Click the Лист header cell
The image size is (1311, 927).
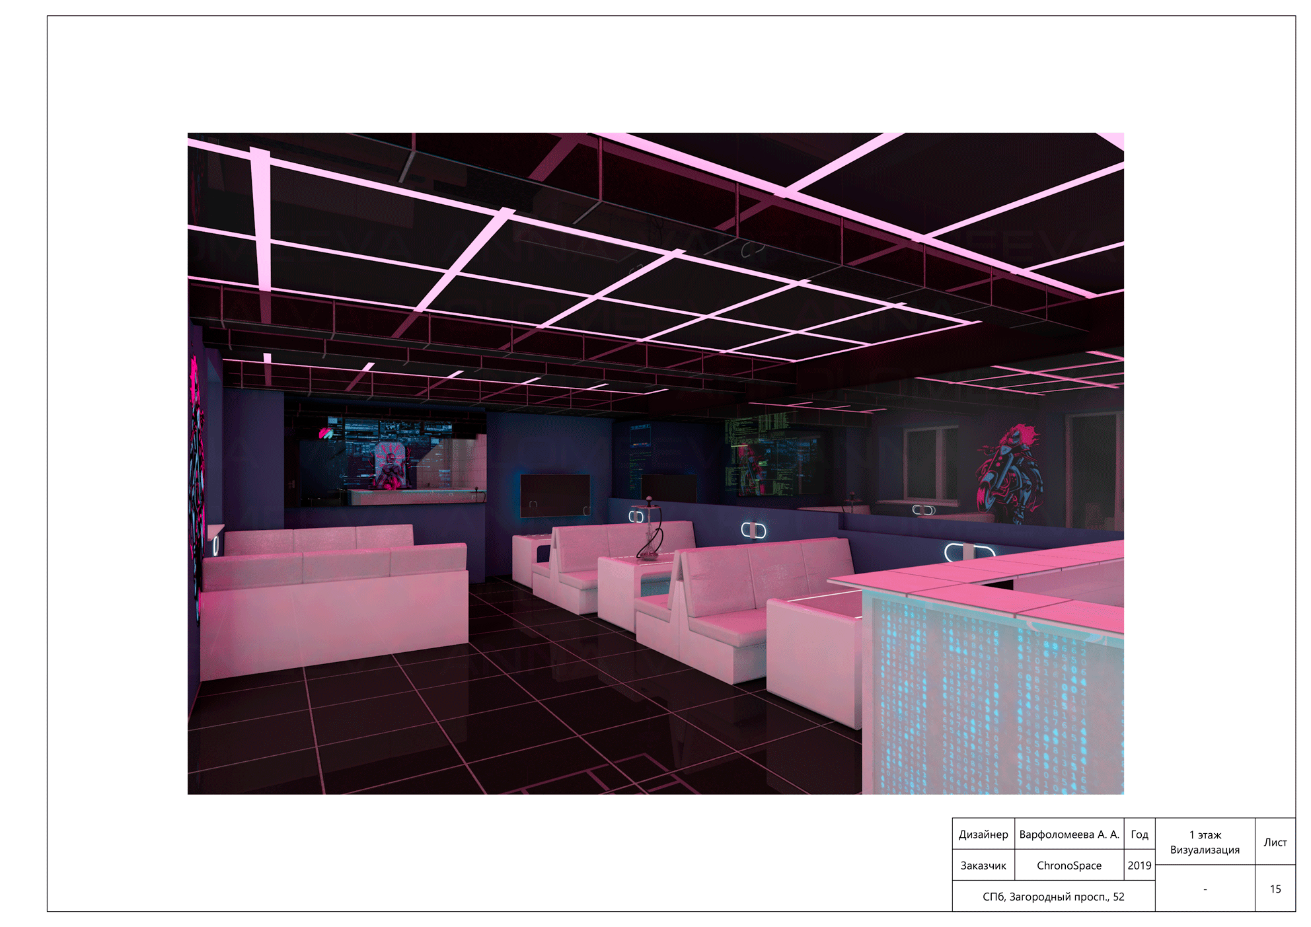coord(1275,842)
